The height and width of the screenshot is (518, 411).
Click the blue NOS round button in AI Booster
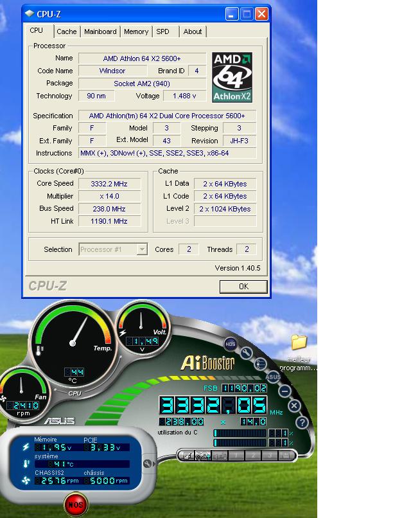tap(230, 344)
